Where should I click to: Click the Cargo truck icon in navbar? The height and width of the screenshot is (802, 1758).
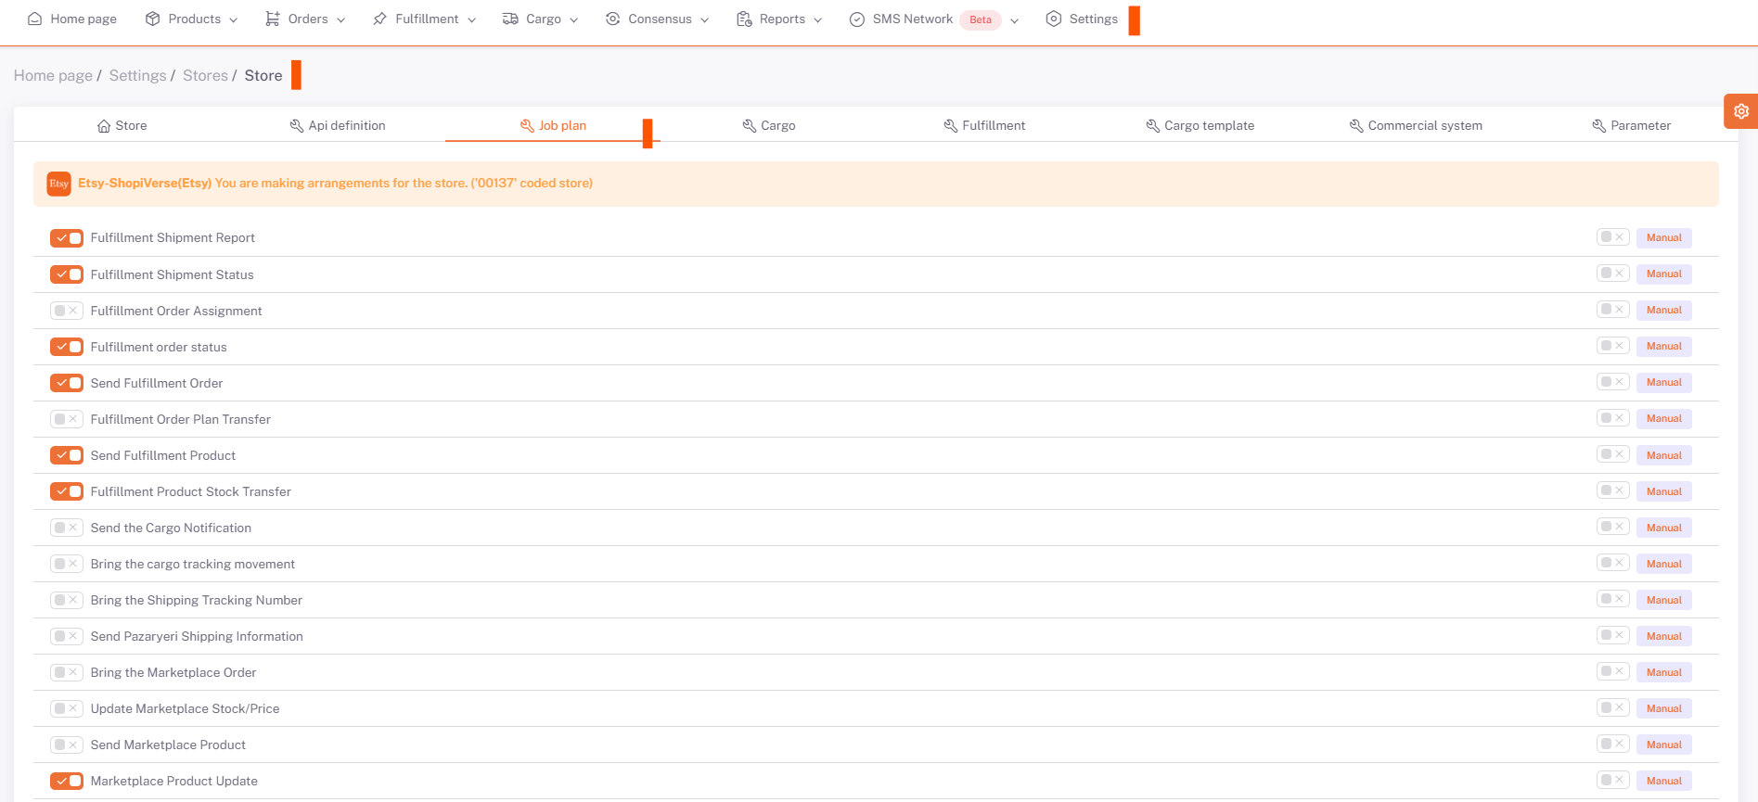510,19
